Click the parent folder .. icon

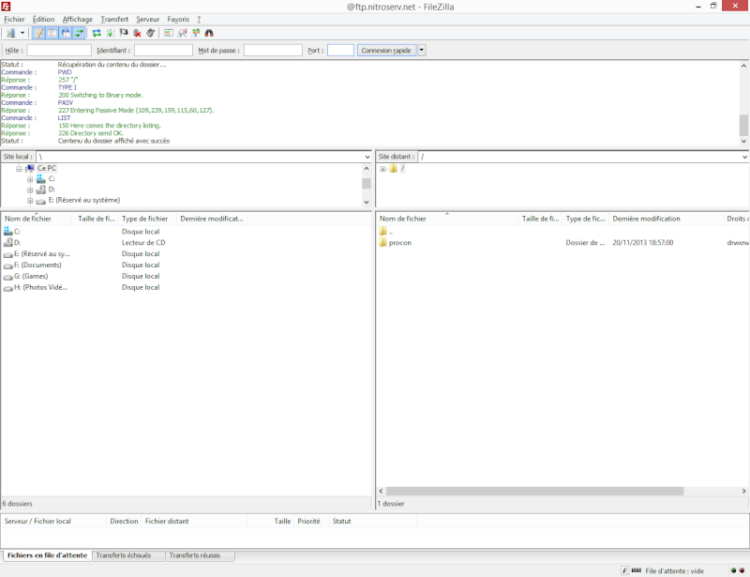pyautogui.click(x=383, y=232)
